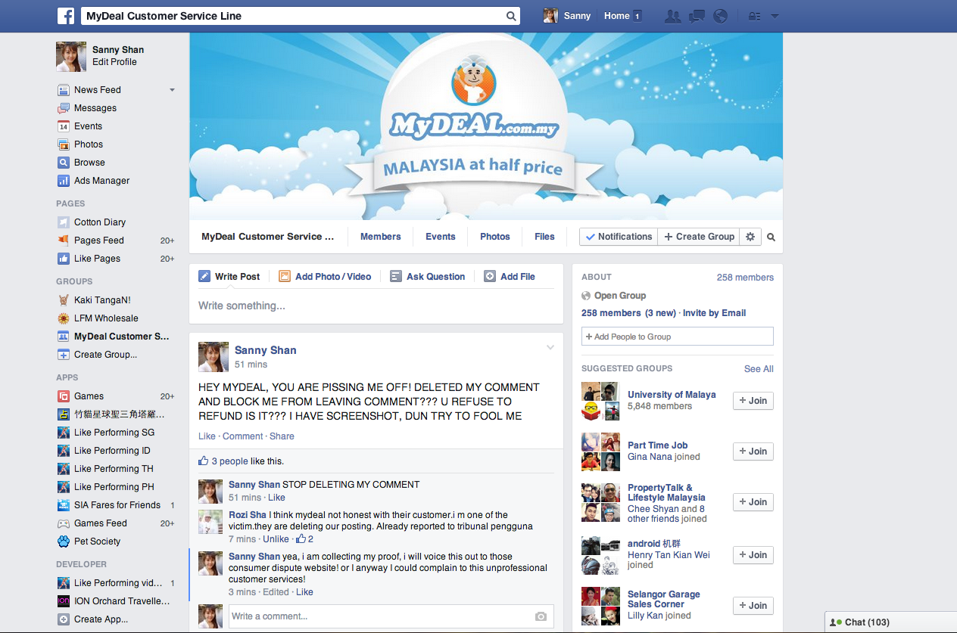Click the camera icon in comment box

point(541,617)
